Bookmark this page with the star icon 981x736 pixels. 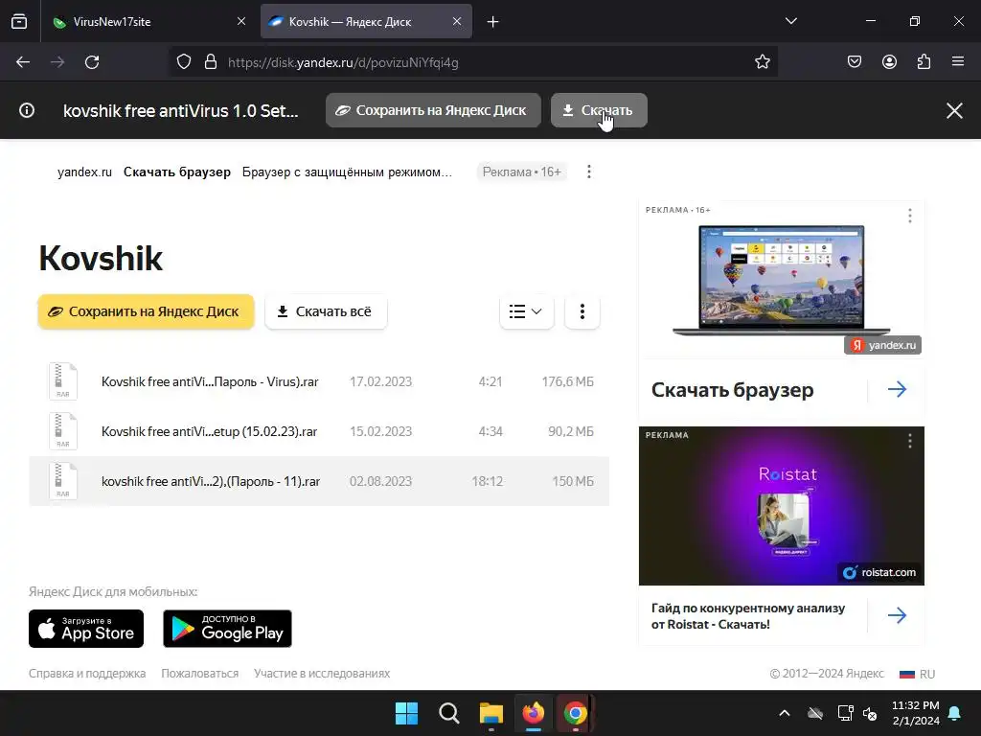tap(762, 62)
